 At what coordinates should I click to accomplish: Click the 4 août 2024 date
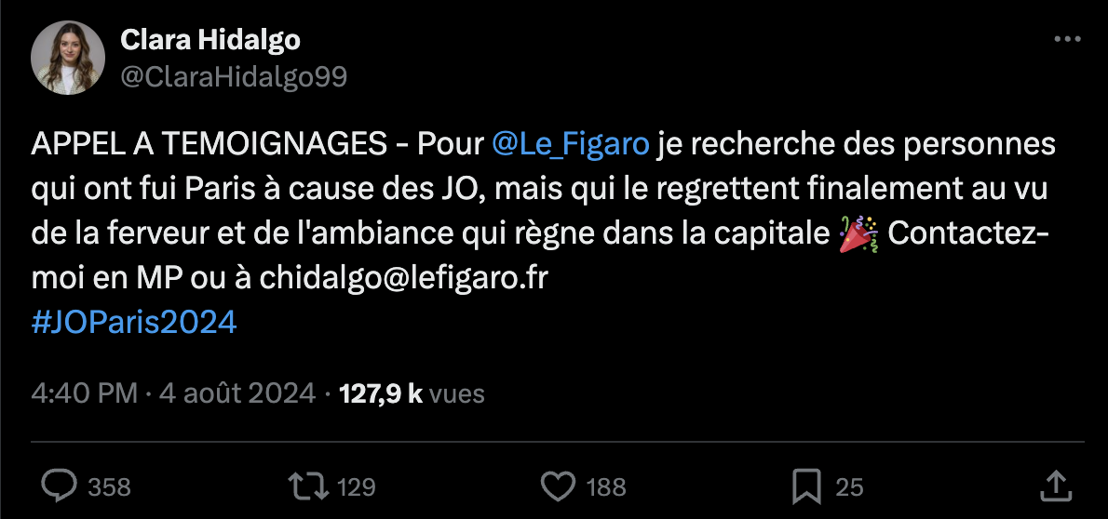(x=236, y=393)
